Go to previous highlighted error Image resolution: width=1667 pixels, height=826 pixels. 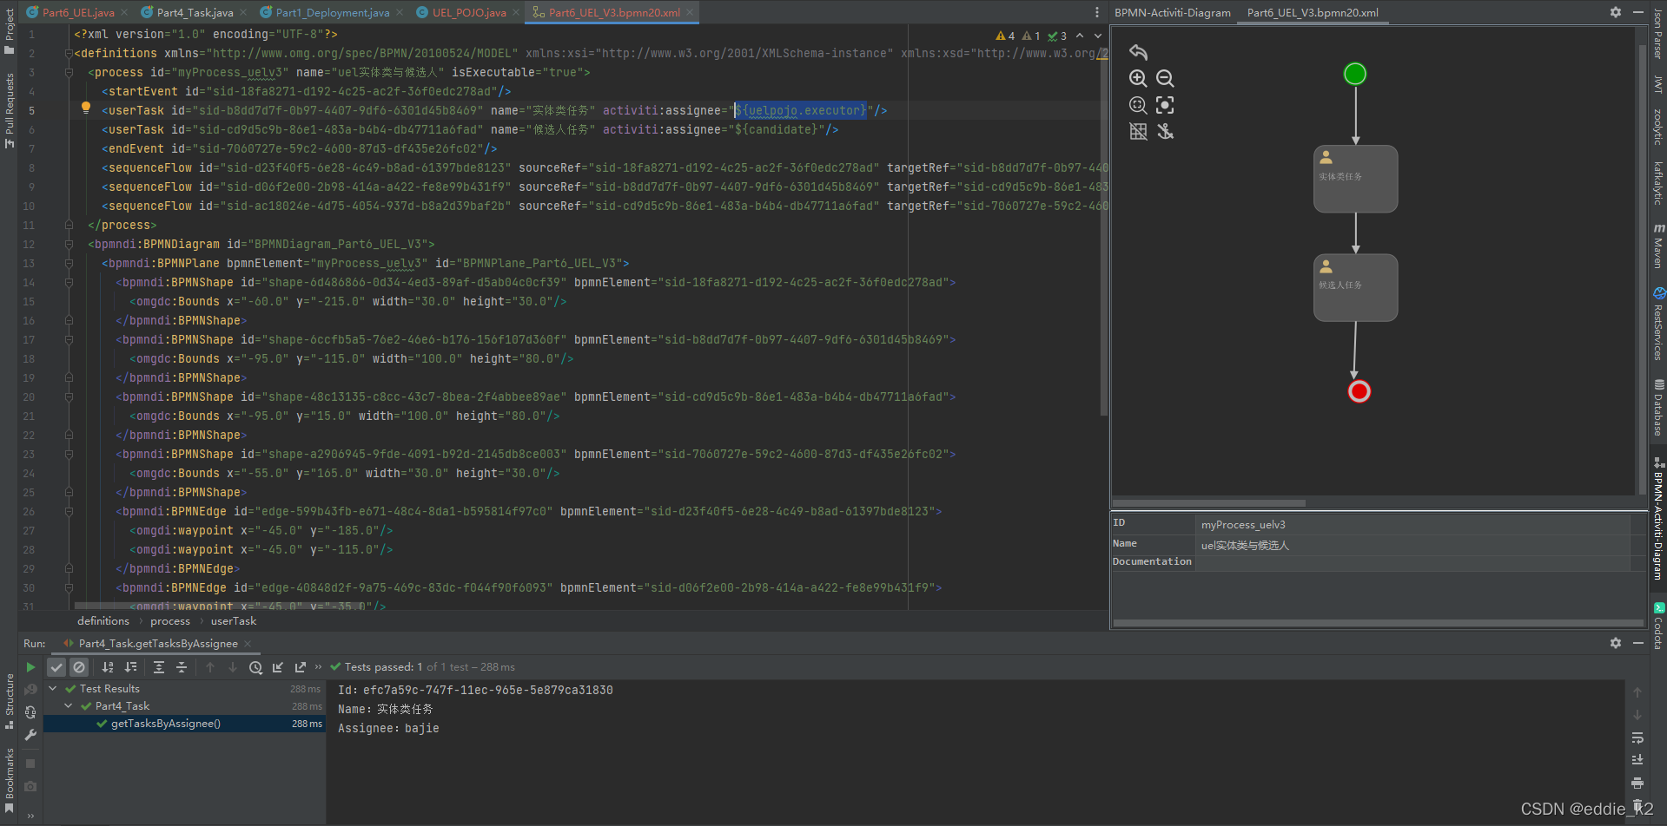tap(1079, 36)
